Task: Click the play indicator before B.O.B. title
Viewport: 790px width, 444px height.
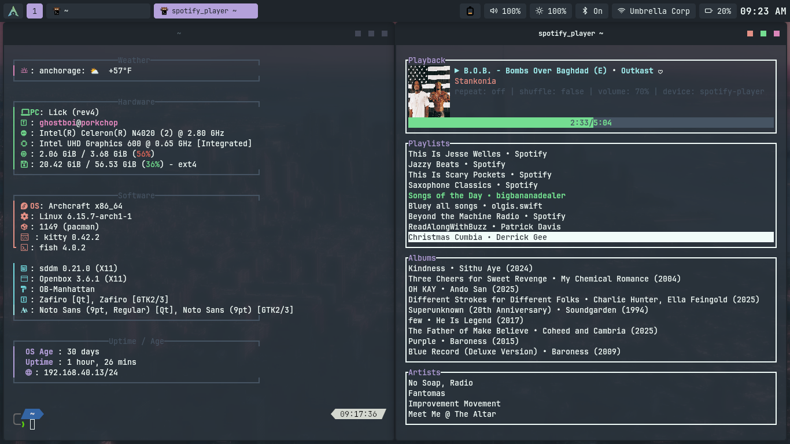Action: click(x=457, y=71)
